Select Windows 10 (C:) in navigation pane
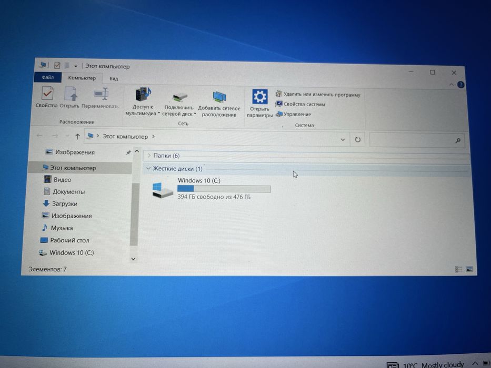491x368 pixels. (66, 252)
